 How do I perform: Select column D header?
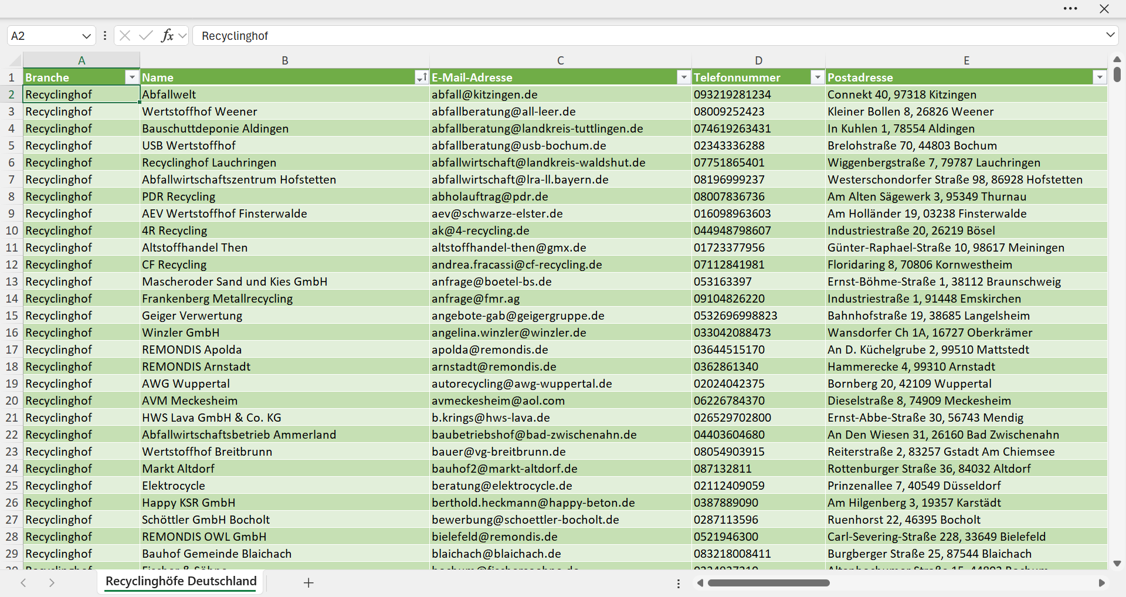759,60
